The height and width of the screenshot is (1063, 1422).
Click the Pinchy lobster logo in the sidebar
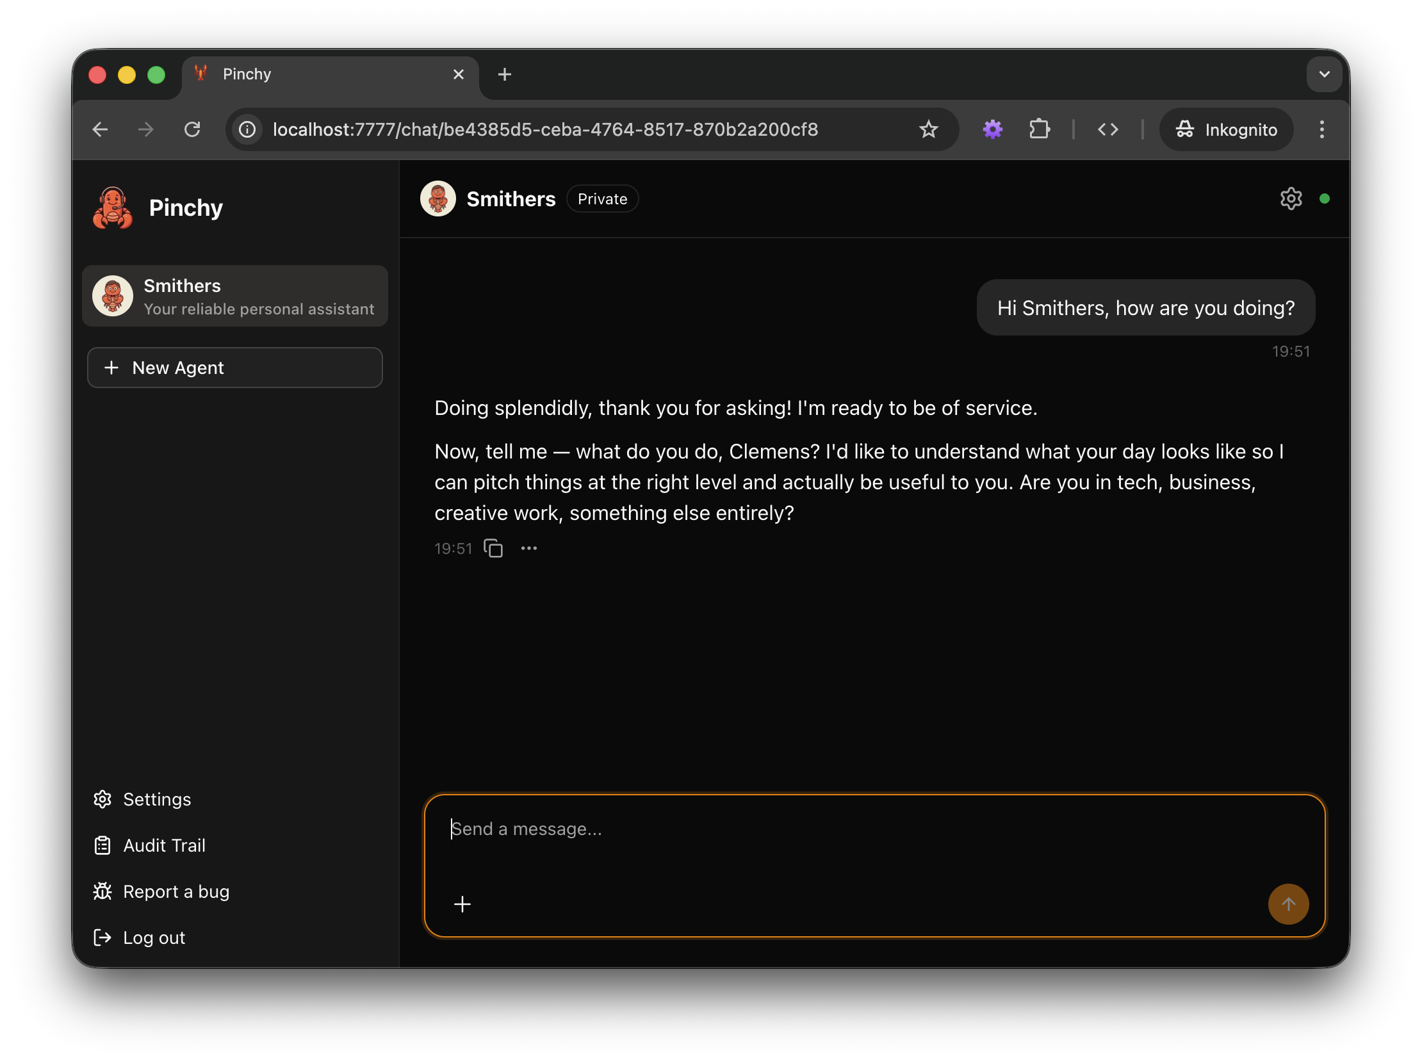pos(111,207)
